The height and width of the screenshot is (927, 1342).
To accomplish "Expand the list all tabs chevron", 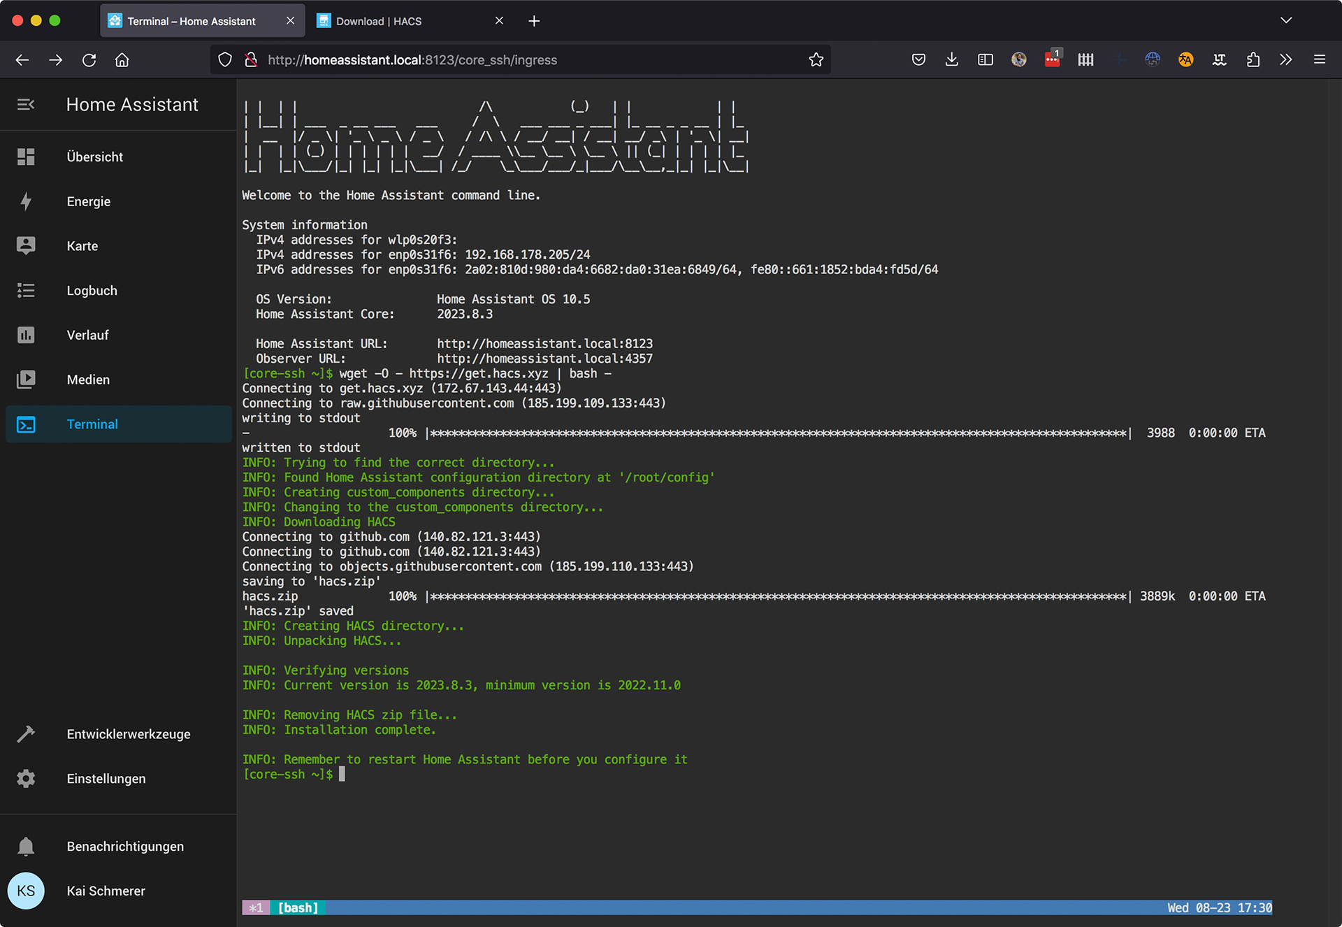I will pos(1286,20).
